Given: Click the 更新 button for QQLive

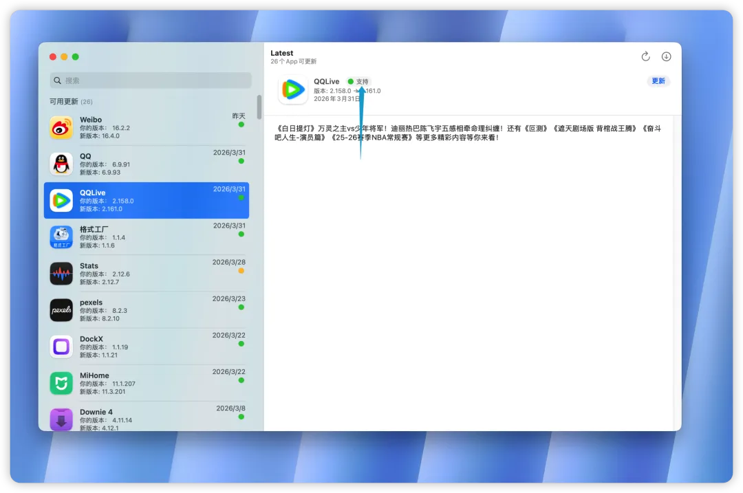Looking at the screenshot, I should [658, 81].
